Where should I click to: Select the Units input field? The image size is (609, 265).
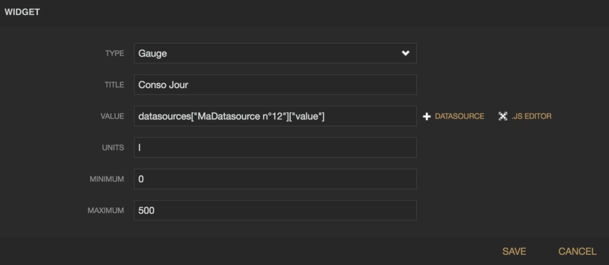(x=275, y=147)
